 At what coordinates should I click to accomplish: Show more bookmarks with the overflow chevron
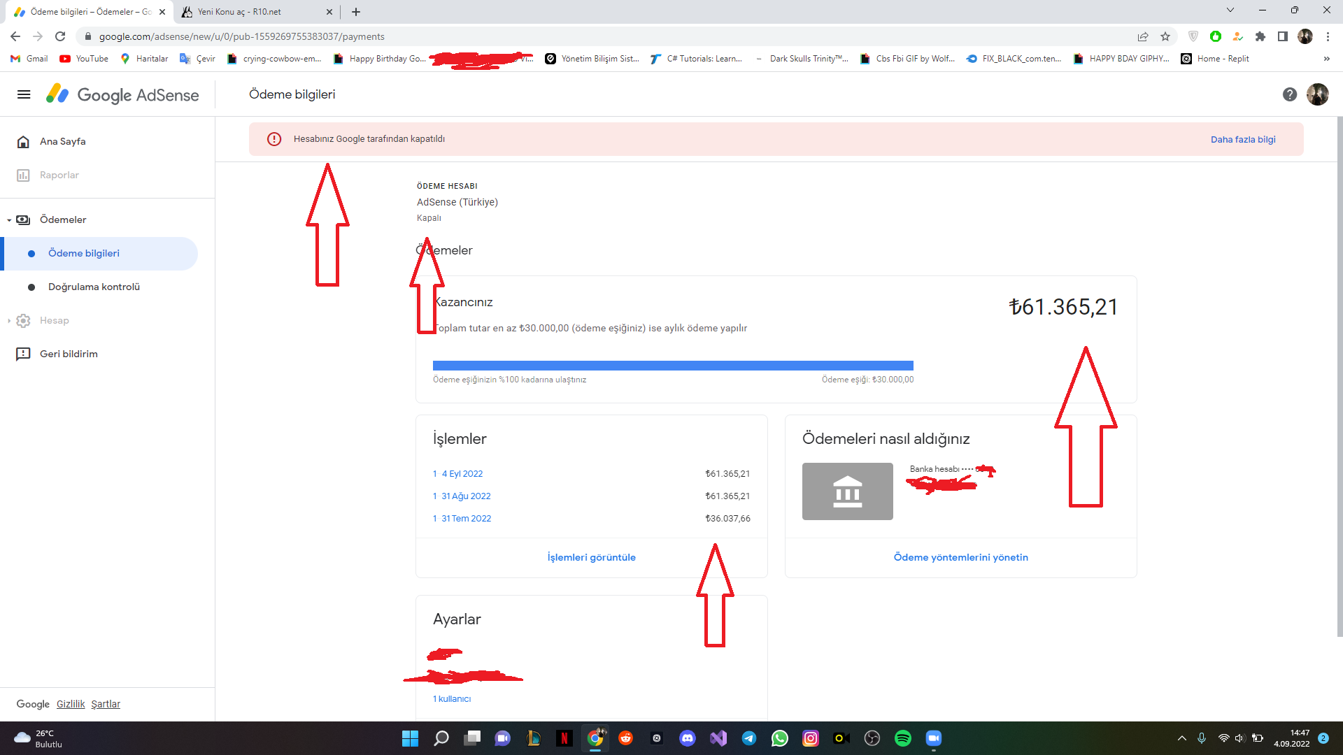click(1326, 59)
